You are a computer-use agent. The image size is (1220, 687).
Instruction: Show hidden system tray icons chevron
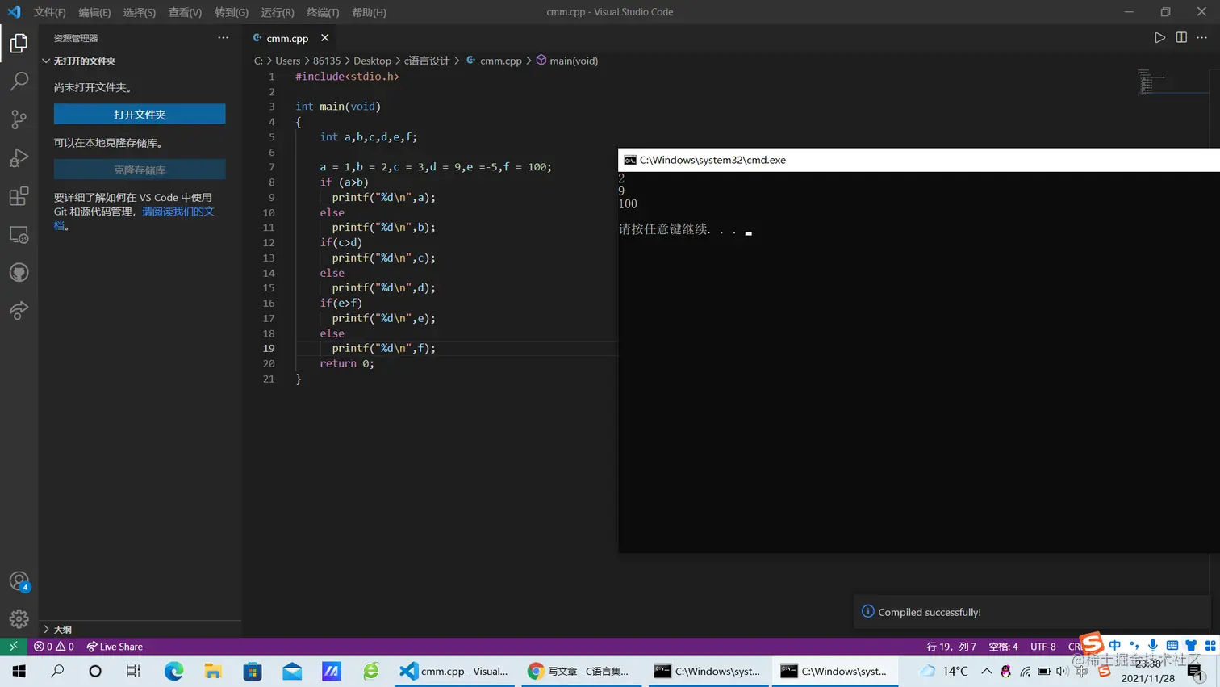coord(986,671)
